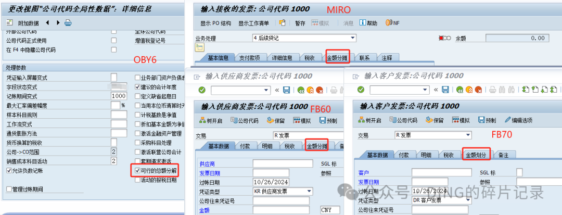
Task: Click 客户 input field in FB70
Action: [441, 173]
